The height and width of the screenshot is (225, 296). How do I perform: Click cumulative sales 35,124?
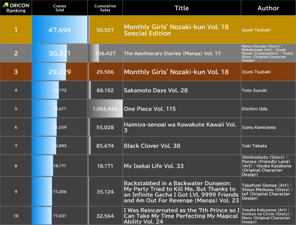point(105,192)
